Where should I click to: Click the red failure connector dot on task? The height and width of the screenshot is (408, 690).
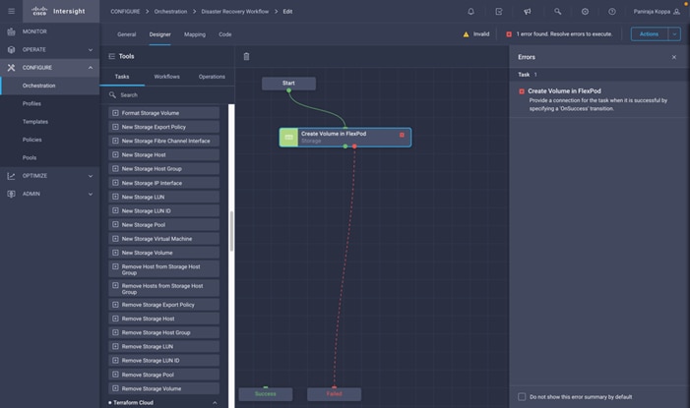(x=354, y=146)
